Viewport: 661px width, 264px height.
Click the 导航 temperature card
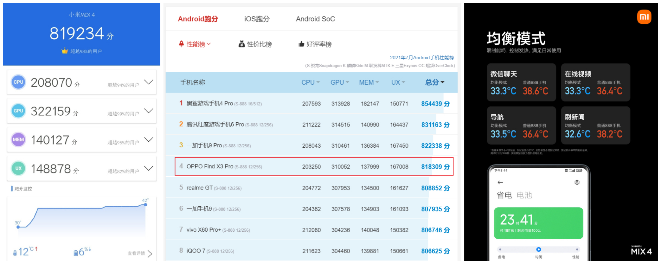coord(521,125)
